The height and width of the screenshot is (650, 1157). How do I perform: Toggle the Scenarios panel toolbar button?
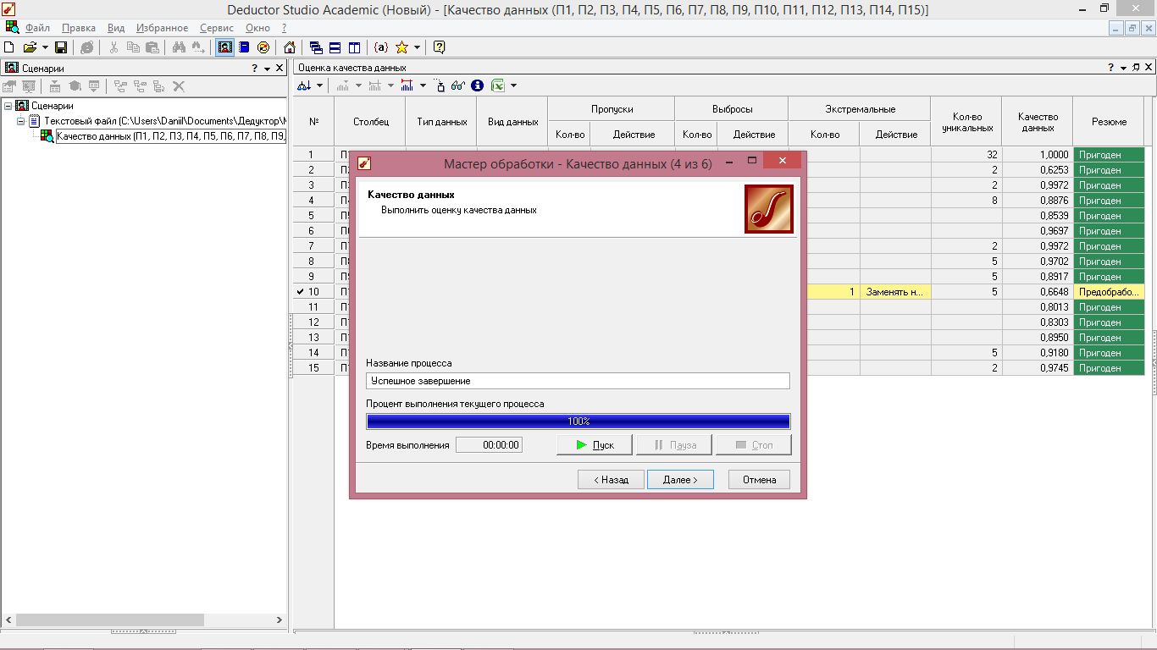pos(225,47)
